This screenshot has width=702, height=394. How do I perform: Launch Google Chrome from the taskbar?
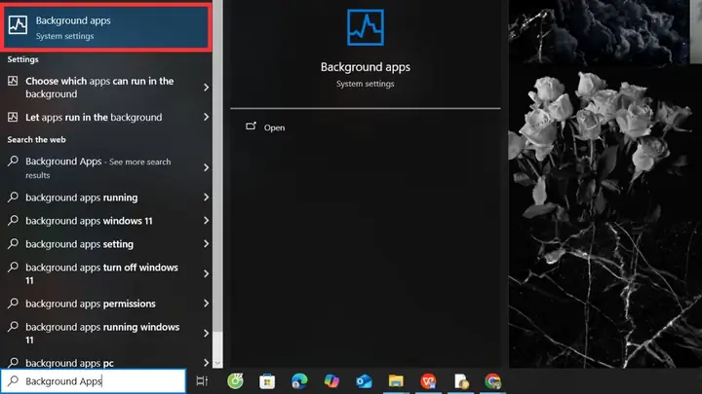[x=493, y=381]
